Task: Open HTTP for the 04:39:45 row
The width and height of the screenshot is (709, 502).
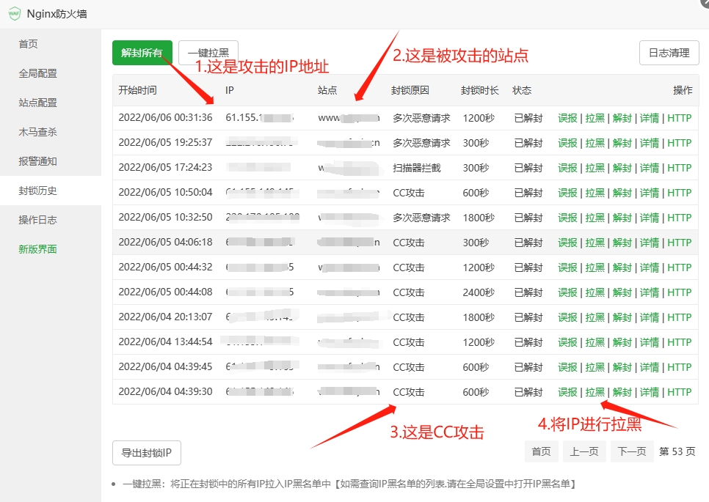Action: (680, 367)
